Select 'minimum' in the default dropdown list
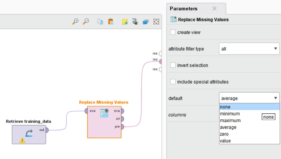The image size is (281, 159). 230,114
